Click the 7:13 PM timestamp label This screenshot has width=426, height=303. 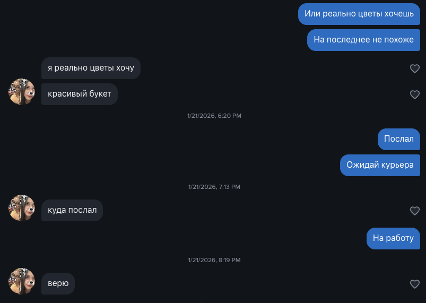(214, 187)
